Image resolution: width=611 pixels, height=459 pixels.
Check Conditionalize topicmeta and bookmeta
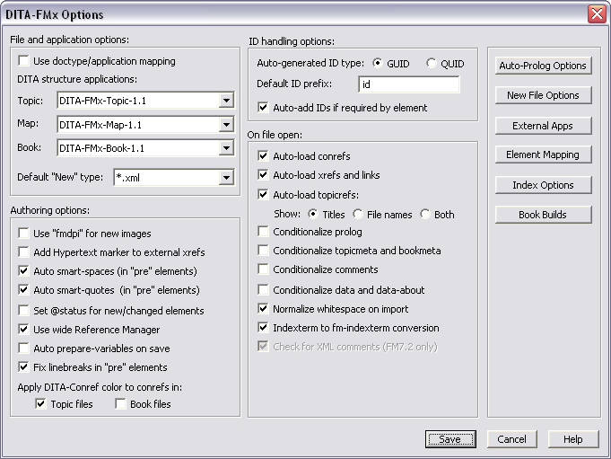(x=263, y=250)
